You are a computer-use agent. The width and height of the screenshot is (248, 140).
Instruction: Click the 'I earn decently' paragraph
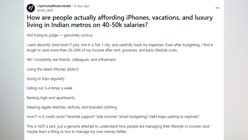pos(120,48)
